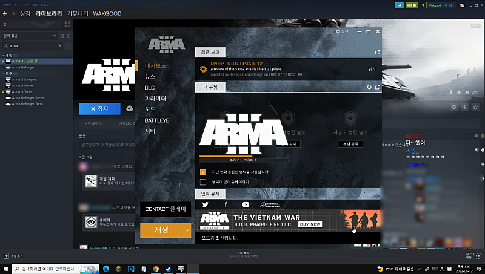Image resolution: width=485 pixels, height=274 pixels.
Task: Open launcher DLC tab
Action: point(150,88)
